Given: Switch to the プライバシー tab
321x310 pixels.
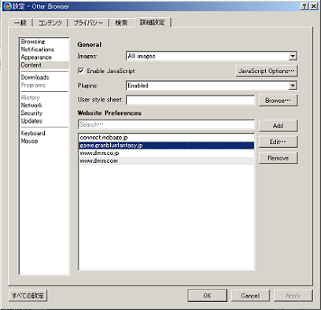Looking at the screenshot, I should pos(88,23).
